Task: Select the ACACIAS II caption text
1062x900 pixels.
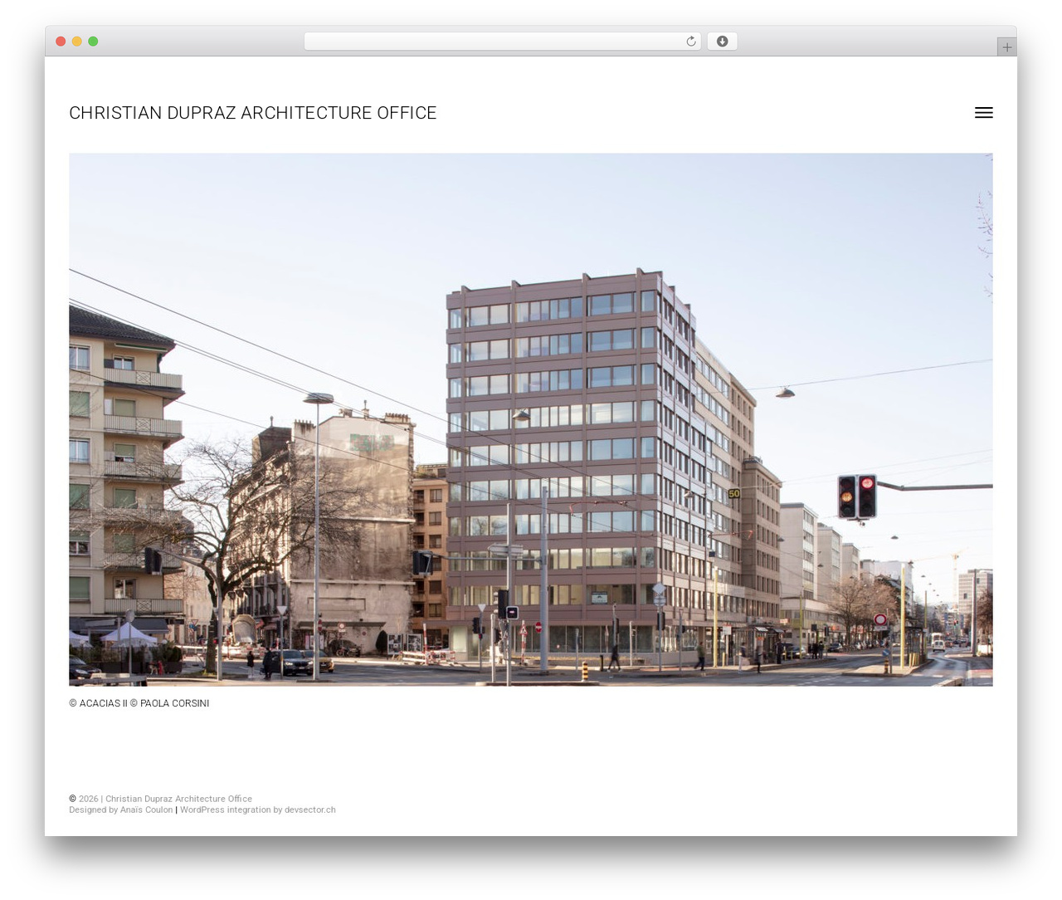Action: point(104,703)
